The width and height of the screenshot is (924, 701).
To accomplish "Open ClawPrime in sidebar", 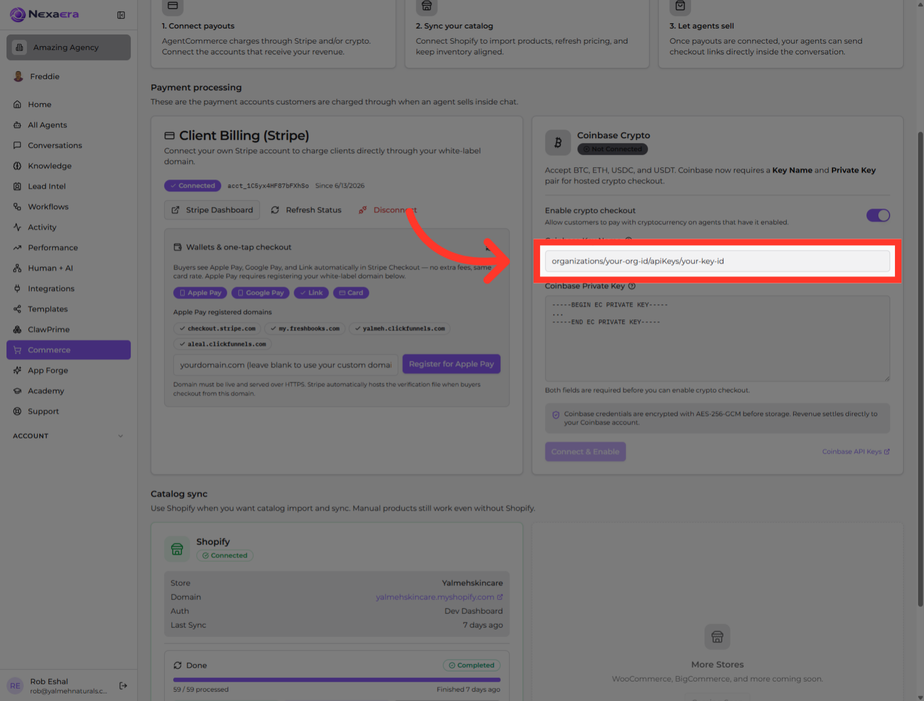I will pyautogui.click(x=68, y=329).
